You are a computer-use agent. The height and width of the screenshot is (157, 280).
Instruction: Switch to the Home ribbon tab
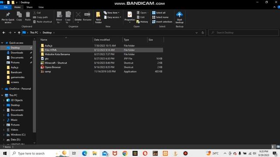[x=17, y=7]
